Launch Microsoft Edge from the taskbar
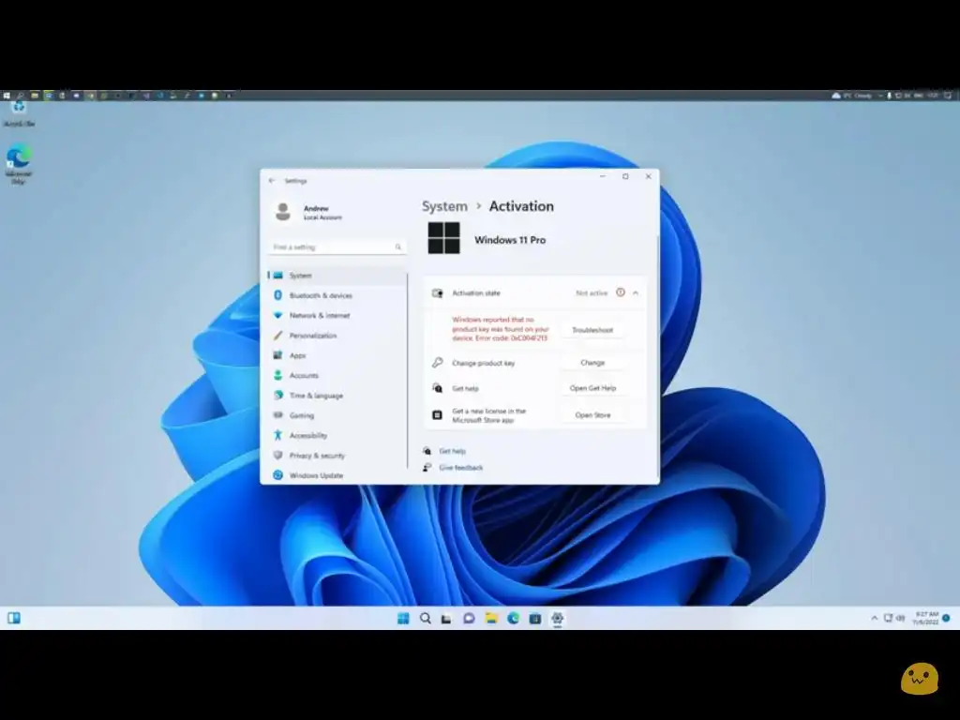 click(x=513, y=619)
